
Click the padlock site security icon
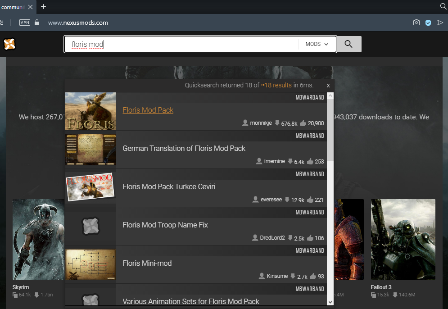[37, 22]
